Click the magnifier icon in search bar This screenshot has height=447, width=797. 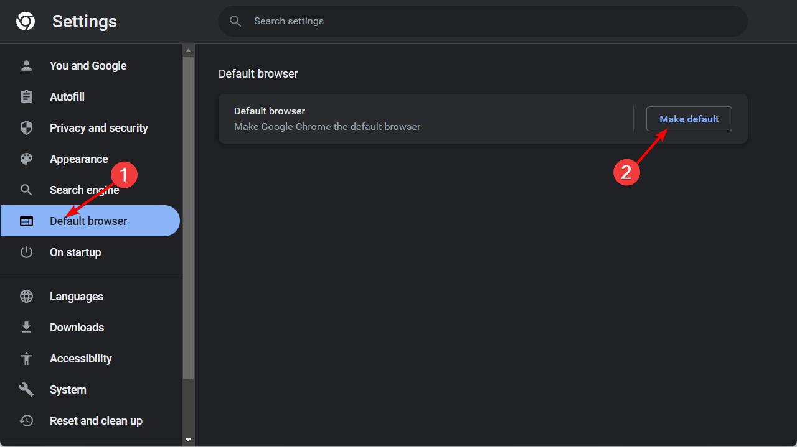click(x=235, y=21)
